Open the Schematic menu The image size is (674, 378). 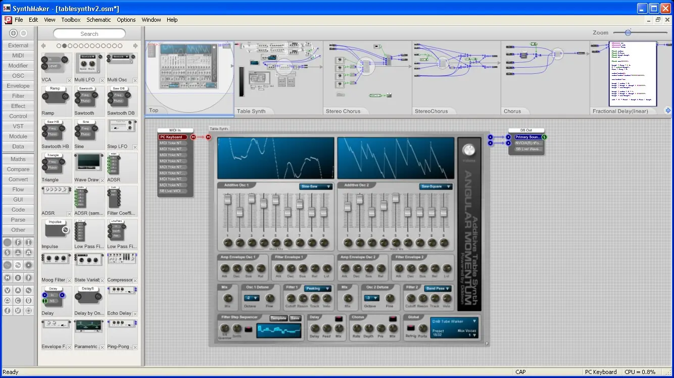tap(99, 20)
